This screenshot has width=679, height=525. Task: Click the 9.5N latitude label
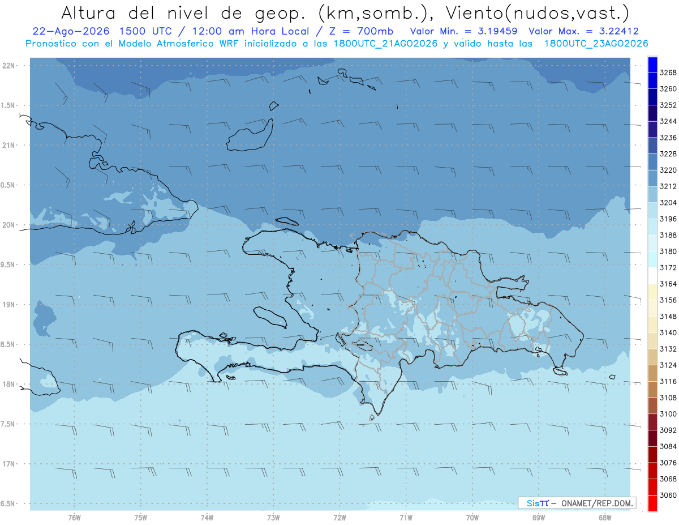(7, 264)
